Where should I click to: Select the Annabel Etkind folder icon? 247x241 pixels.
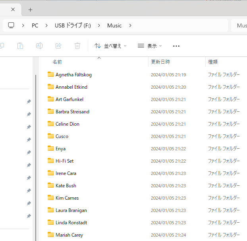[51, 87]
